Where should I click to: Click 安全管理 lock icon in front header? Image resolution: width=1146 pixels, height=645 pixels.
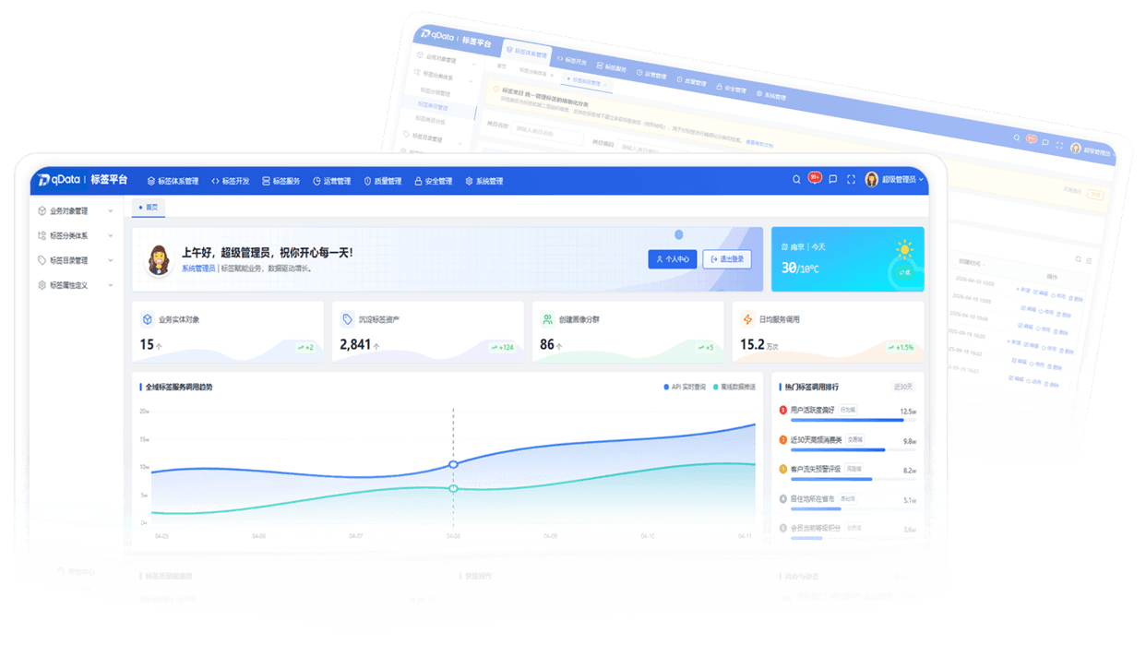[x=418, y=181]
